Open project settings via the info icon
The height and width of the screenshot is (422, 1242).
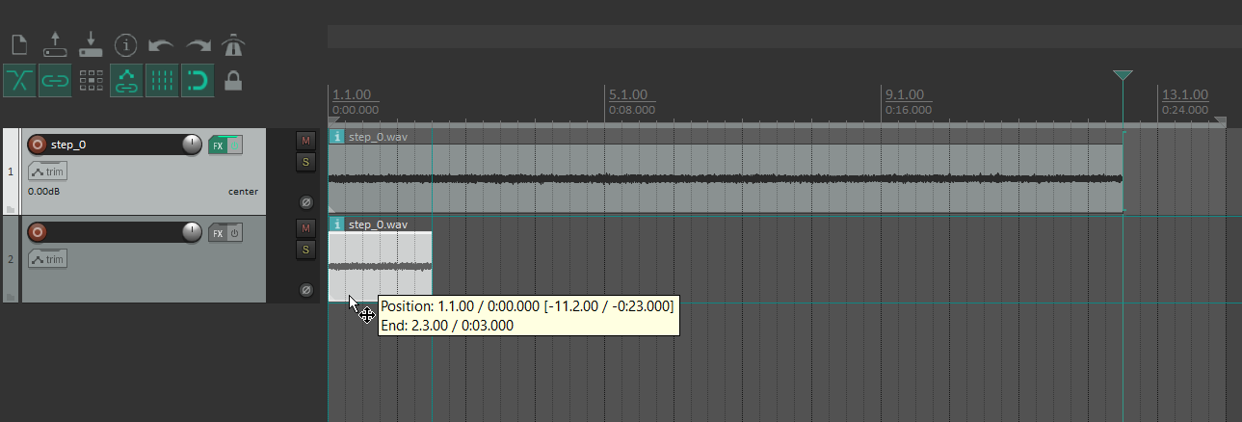click(126, 45)
